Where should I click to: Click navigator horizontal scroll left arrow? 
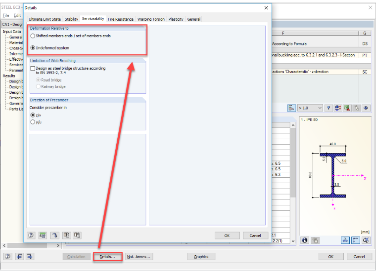tap(4, 245)
